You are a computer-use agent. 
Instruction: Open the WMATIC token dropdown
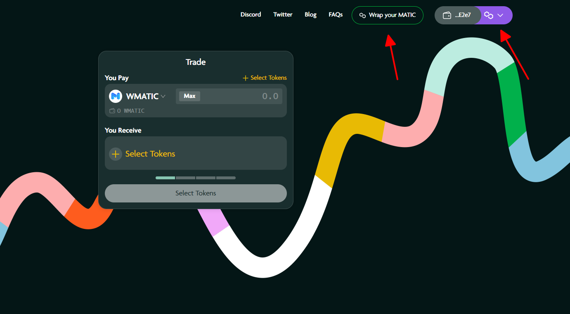[x=146, y=96]
